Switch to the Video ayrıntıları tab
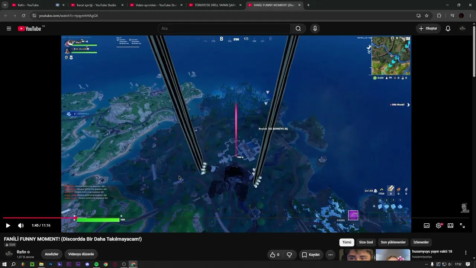The height and width of the screenshot is (268, 476). coord(156,5)
